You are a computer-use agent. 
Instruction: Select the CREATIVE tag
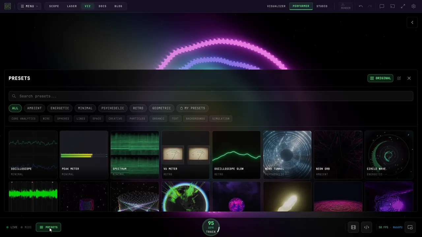(115, 118)
